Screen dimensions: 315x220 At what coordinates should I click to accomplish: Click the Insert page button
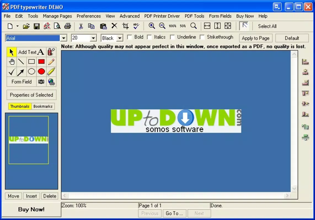tap(31, 196)
